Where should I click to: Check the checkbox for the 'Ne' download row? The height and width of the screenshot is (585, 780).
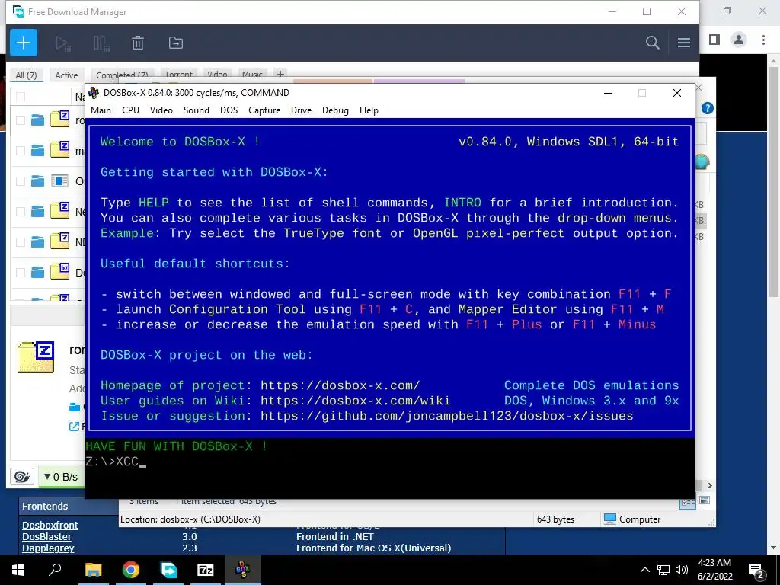[21, 212]
